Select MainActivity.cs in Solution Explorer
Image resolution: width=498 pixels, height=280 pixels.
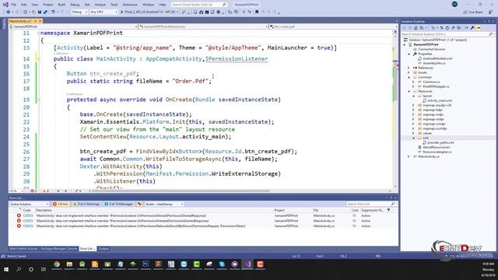pyautogui.click(x=429, y=156)
